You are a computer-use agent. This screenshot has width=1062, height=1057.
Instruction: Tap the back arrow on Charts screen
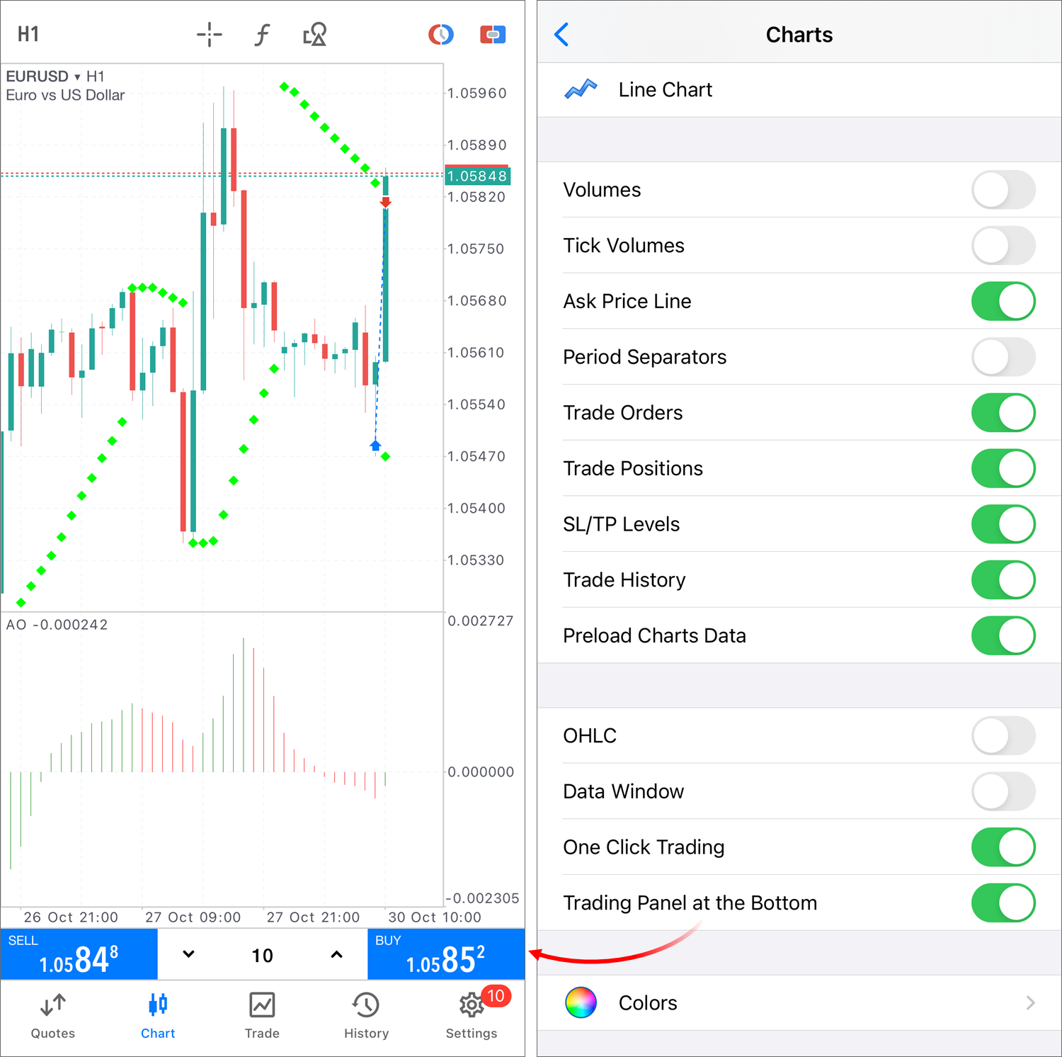pyautogui.click(x=561, y=34)
